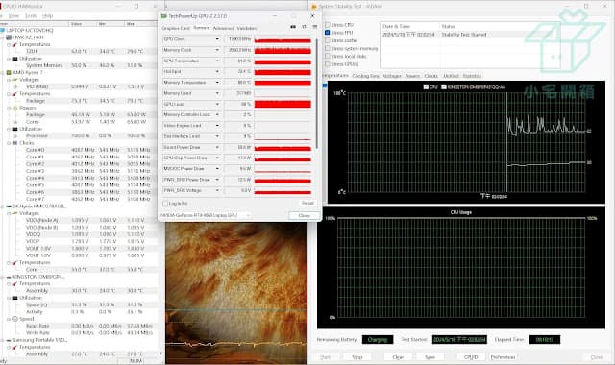
Task: Click the Powers flame icon under AMD Ryzen
Action: (15, 108)
